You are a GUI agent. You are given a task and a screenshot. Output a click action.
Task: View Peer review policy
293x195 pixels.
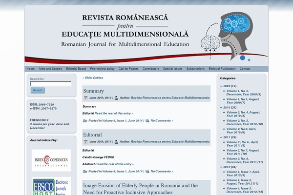(x=102, y=69)
